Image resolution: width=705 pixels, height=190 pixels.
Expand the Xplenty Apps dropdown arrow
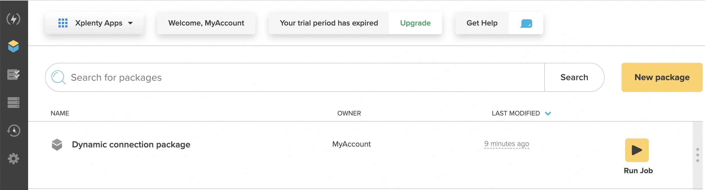130,23
